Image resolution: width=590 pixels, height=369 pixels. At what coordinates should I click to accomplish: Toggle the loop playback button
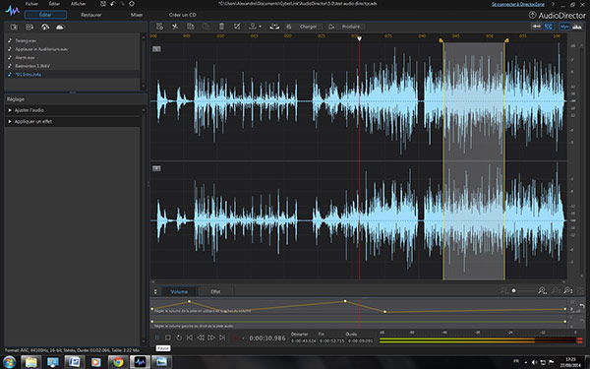click(x=179, y=338)
